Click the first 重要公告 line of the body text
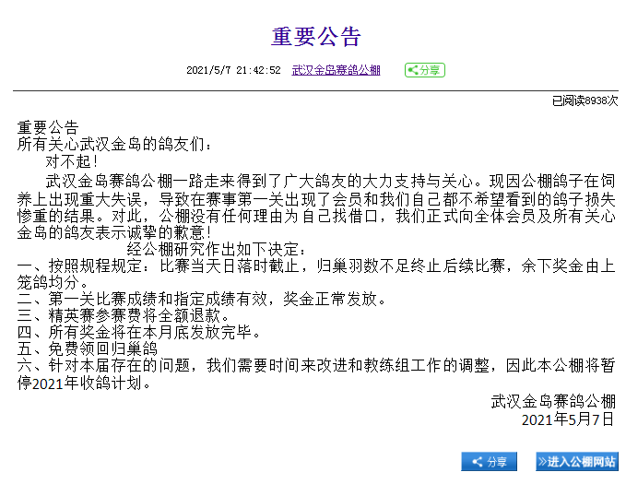This screenshot has width=626, height=484. tap(48, 127)
